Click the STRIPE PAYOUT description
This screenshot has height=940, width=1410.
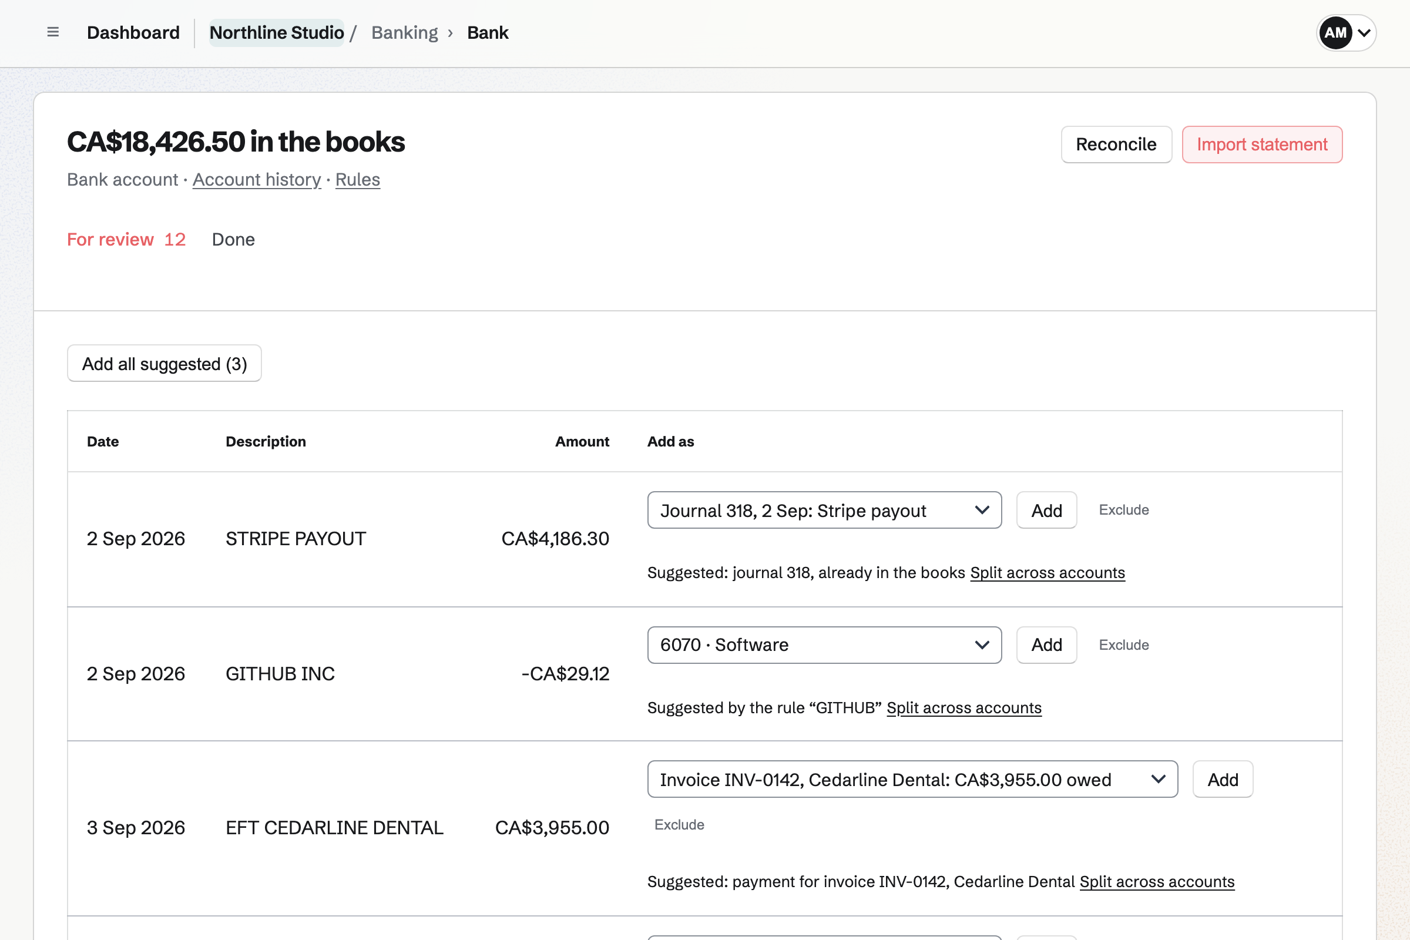click(296, 538)
